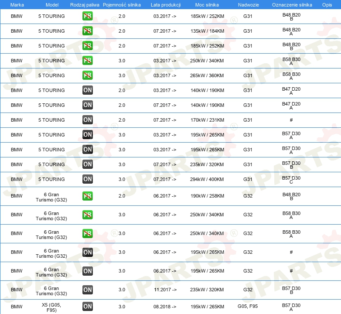Click petrol icon in 03.2017 185kW 5 Touring row

tap(87, 16)
